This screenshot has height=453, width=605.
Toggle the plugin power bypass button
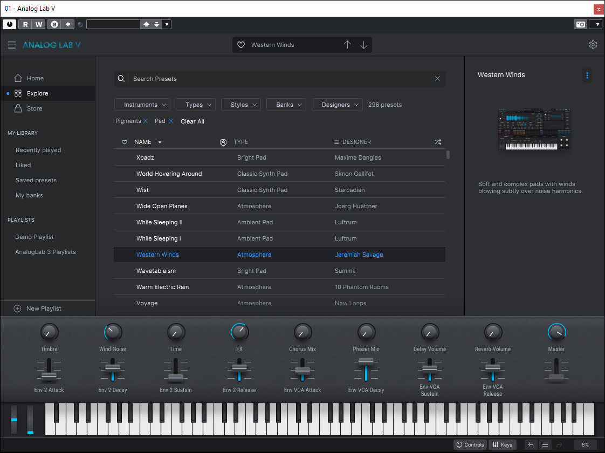[x=9, y=24]
